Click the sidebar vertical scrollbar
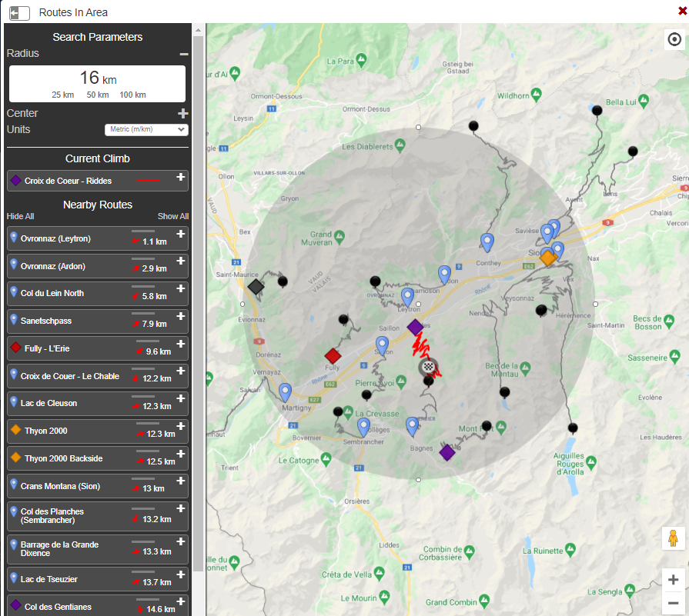689x616 pixels. 198,303
